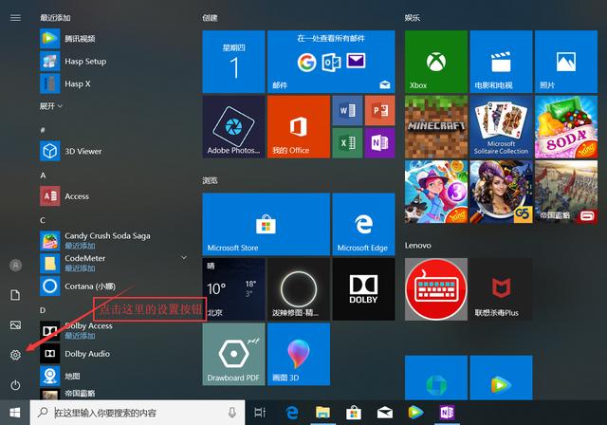Click the Power icon in Start sidebar
This screenshot has height=425, width=607.
[x=15, y=385]
